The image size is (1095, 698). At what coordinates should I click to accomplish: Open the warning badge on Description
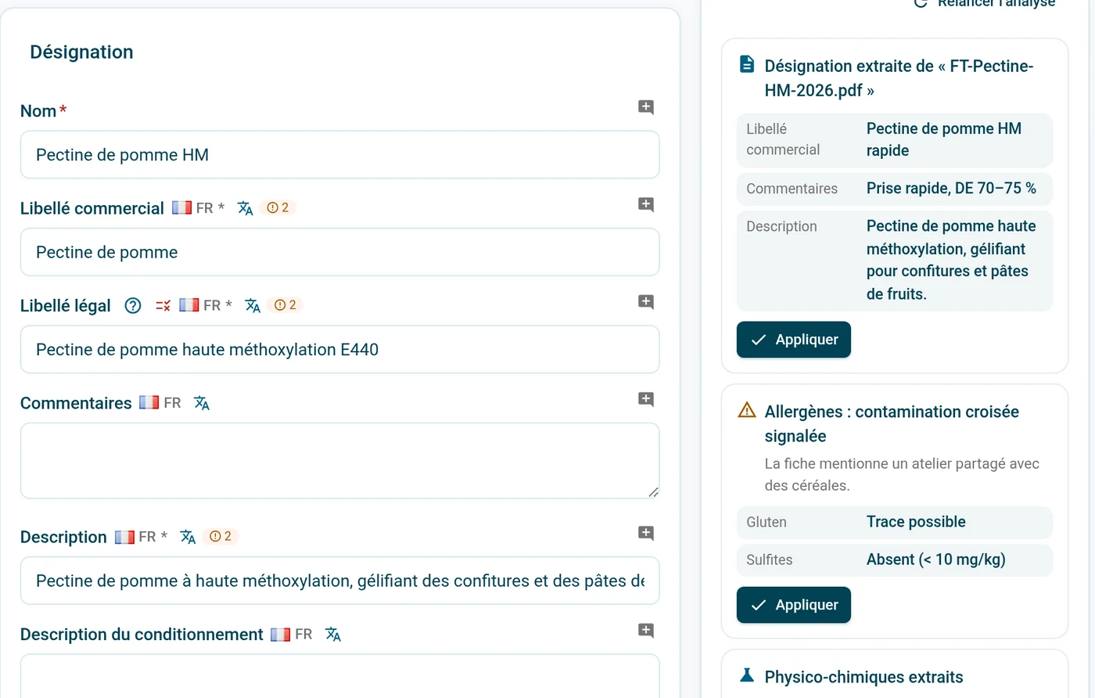click(x=221, y=537)
